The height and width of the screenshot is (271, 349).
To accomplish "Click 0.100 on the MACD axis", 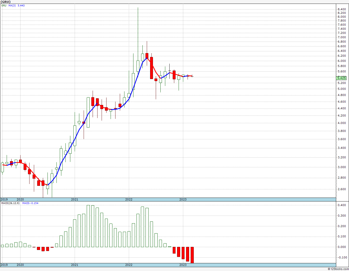I will 342,236.
